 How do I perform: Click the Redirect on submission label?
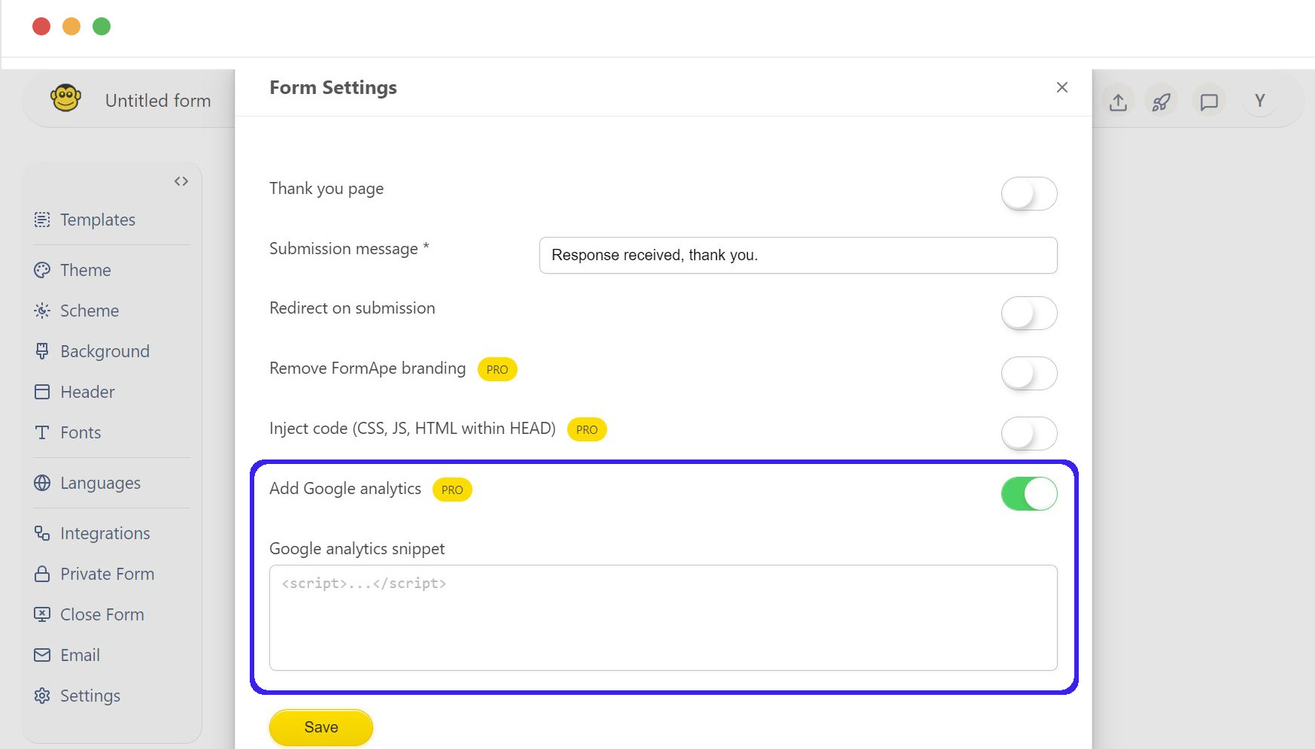coord(352,308)
